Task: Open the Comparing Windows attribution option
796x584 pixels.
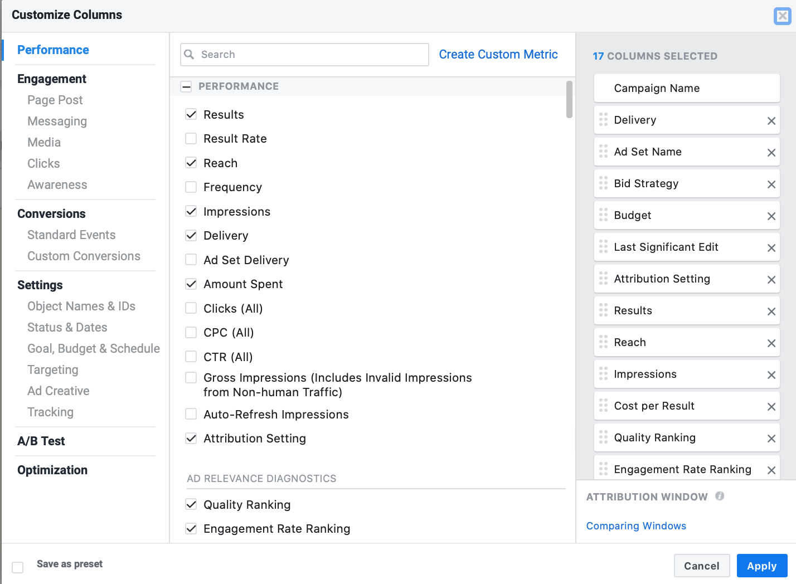Action: click(x=636, y=526)
